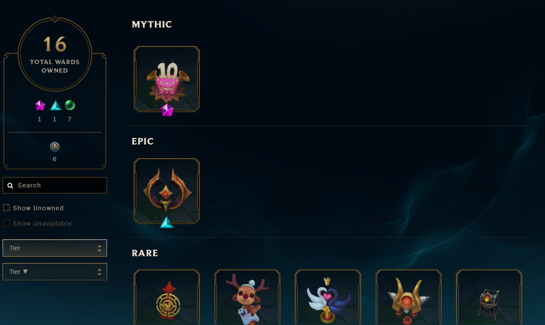
Task: Click the cyan triangle badge under the Epic ward
Action: click(x=166, y=223)
